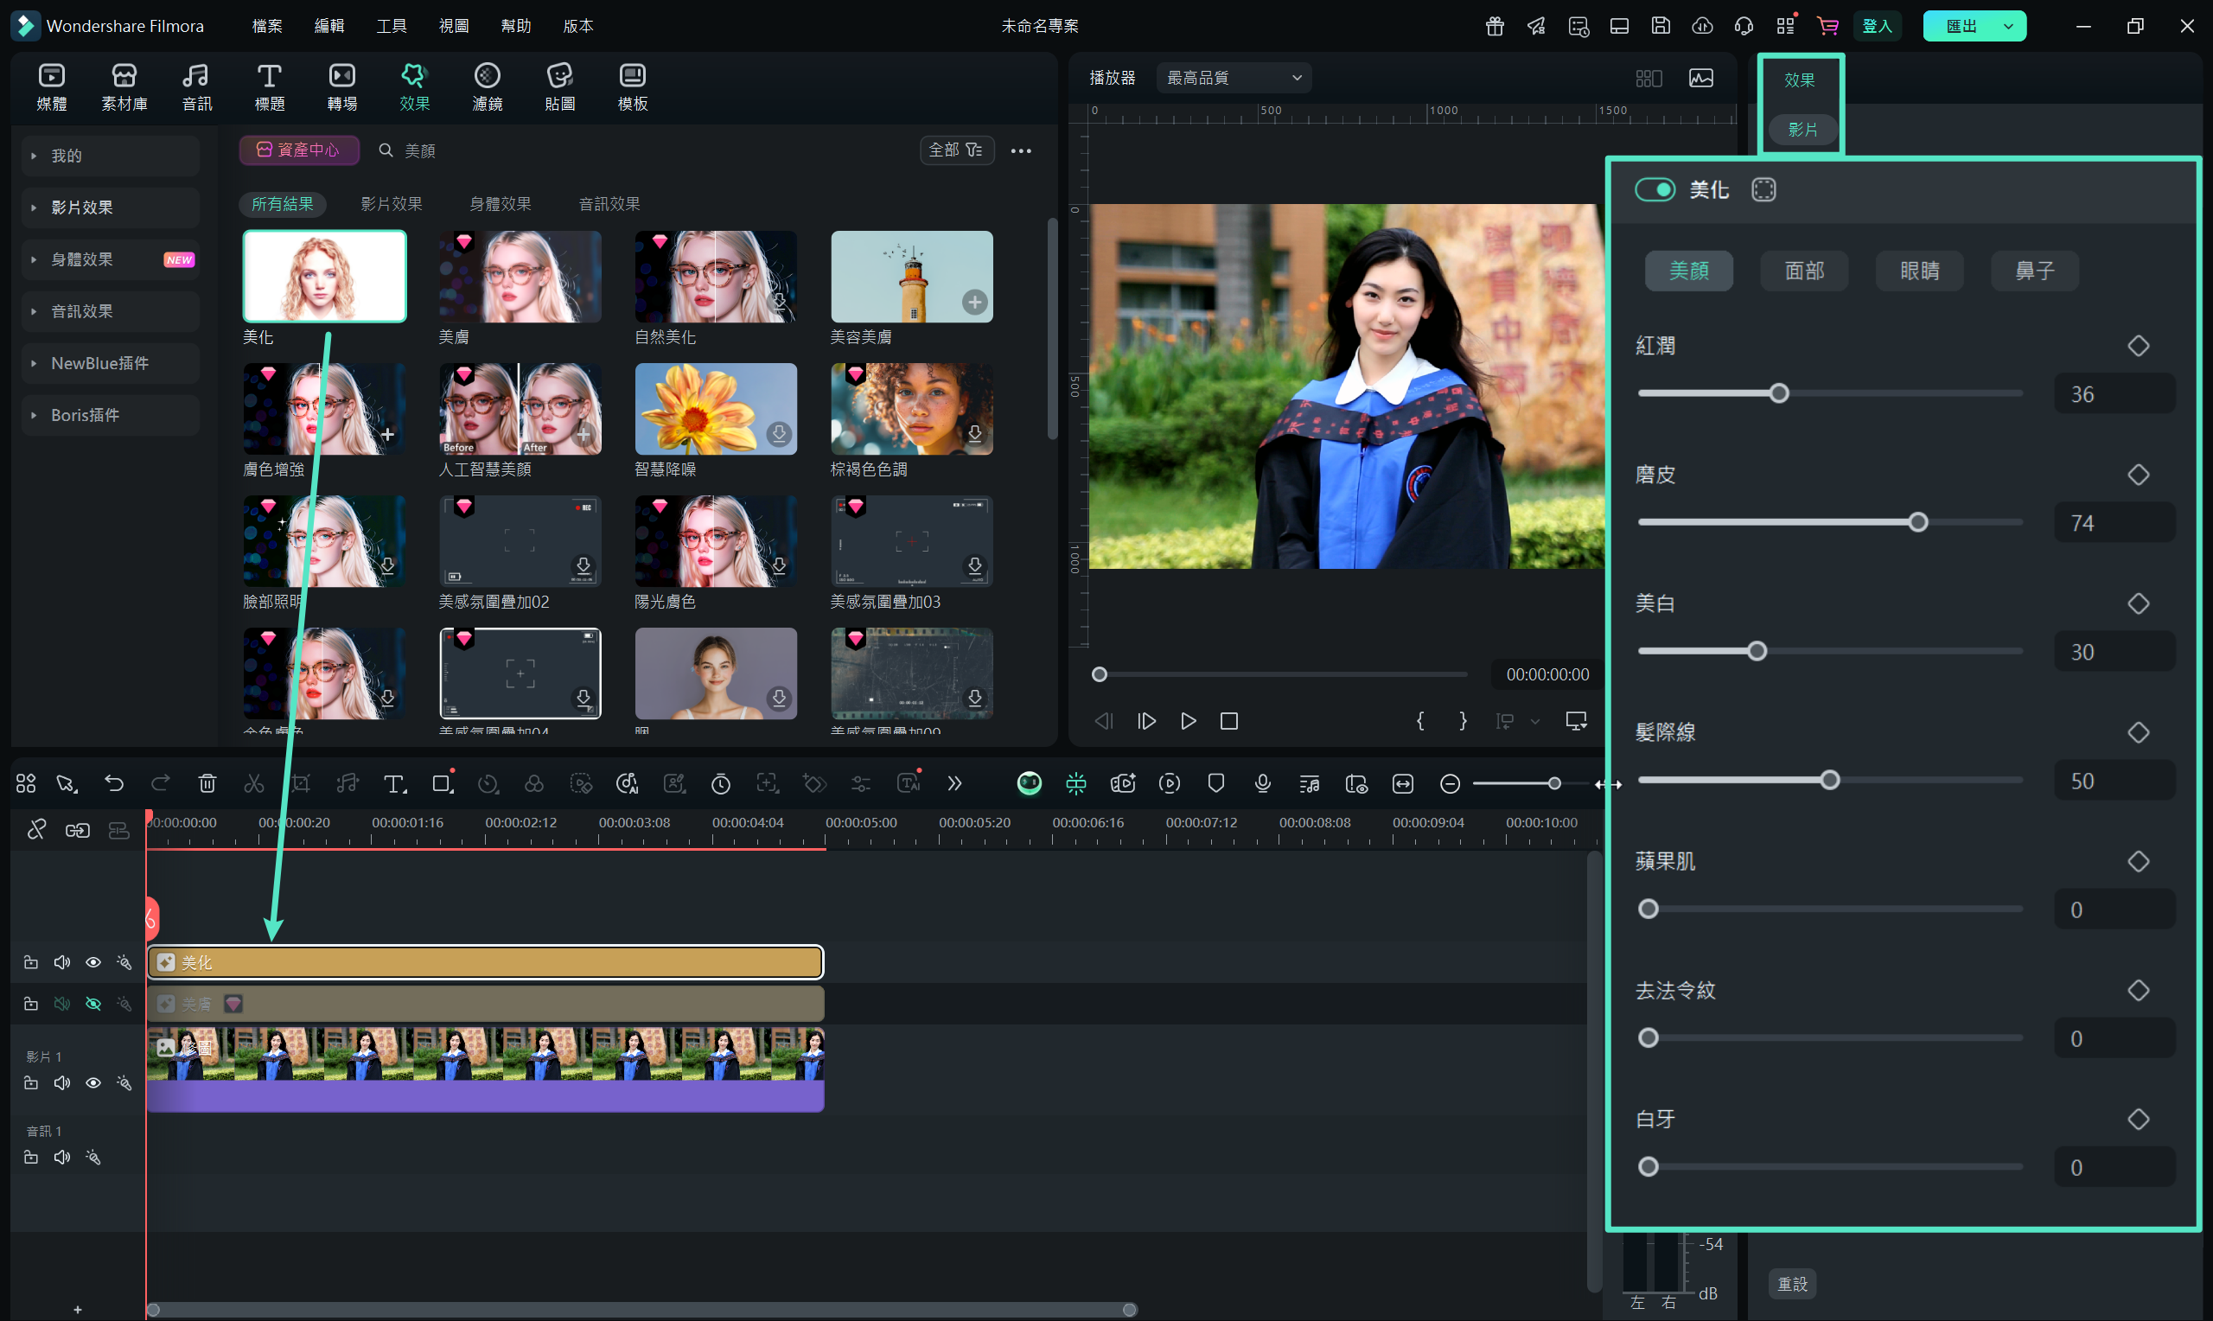Click the play button in the player

click(x=1188, y=721)
